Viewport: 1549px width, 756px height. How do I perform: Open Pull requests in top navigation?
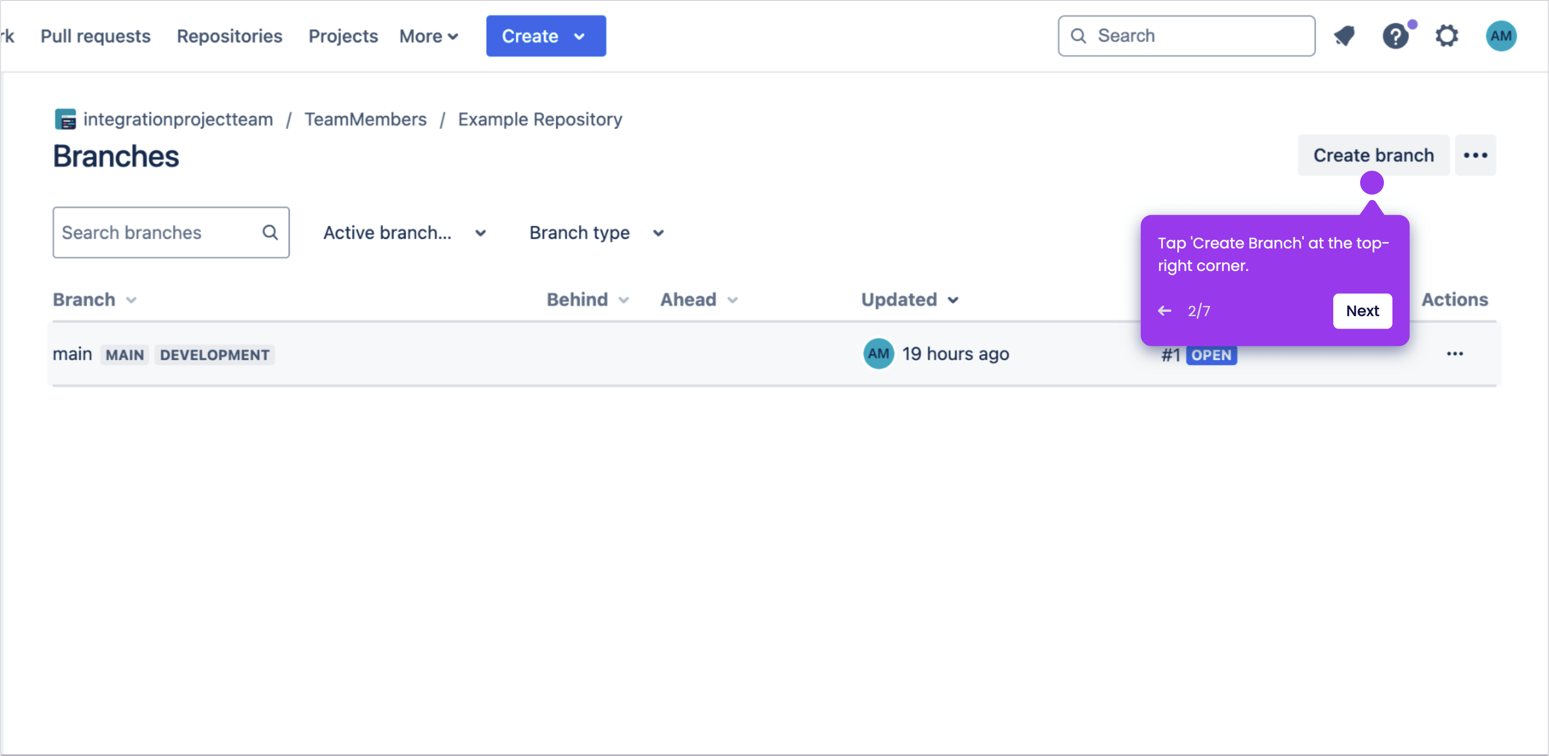coord(95,36)
